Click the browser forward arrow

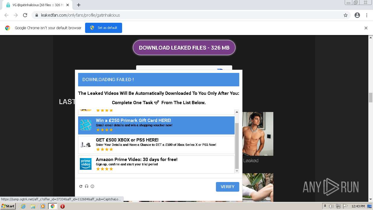[x=16, y=15]
